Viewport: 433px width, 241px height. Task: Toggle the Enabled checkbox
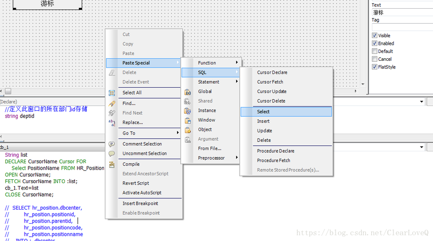[374, 43]
